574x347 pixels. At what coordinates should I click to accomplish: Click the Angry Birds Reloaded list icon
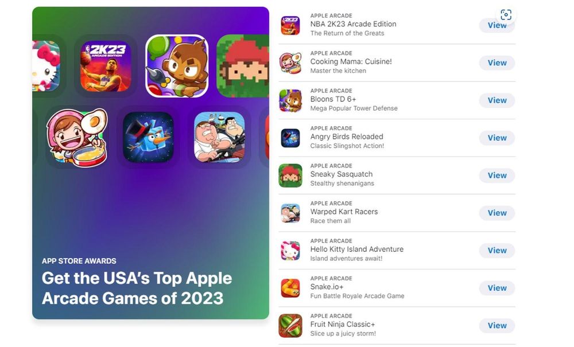point(290,138)
